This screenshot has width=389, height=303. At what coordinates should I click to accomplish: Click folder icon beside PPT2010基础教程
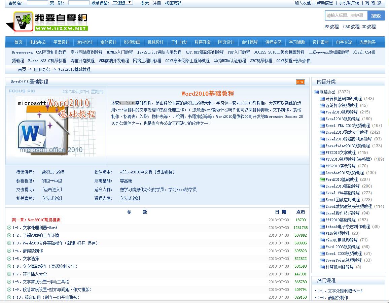322,220
